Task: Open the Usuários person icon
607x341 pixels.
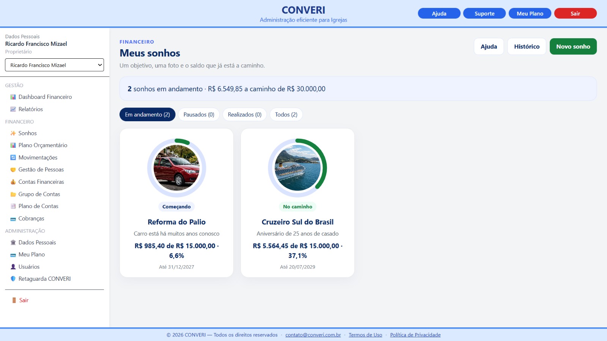Action: pyautogui.click(x=13, y=267)
